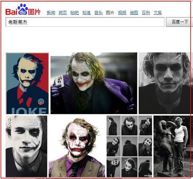The image size is (193, 179).
Task: Click the 百度一下 search button
Action: pyautogui.click(x=179, y=22)
